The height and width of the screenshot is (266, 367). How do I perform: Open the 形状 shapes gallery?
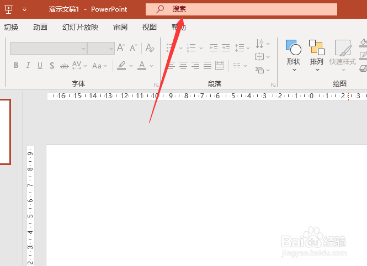tap(294, 56)
